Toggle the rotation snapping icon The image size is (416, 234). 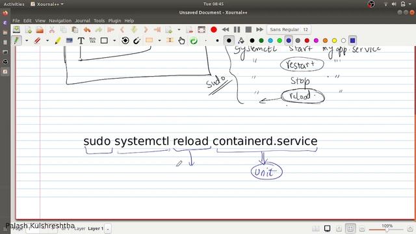pyautogui.click(x=125, y=40)
